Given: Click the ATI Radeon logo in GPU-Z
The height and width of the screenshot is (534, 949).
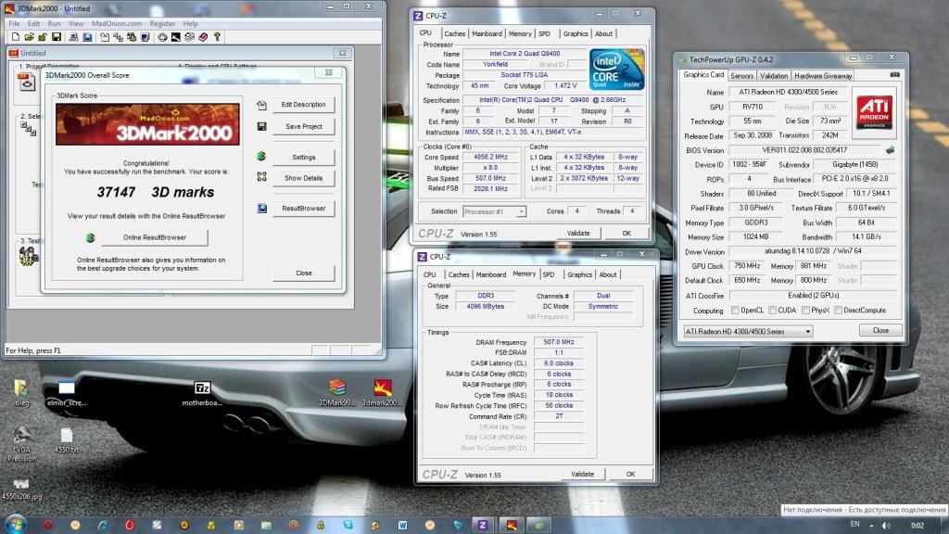Looking at the screenshot, I should (x=874, y=112).
